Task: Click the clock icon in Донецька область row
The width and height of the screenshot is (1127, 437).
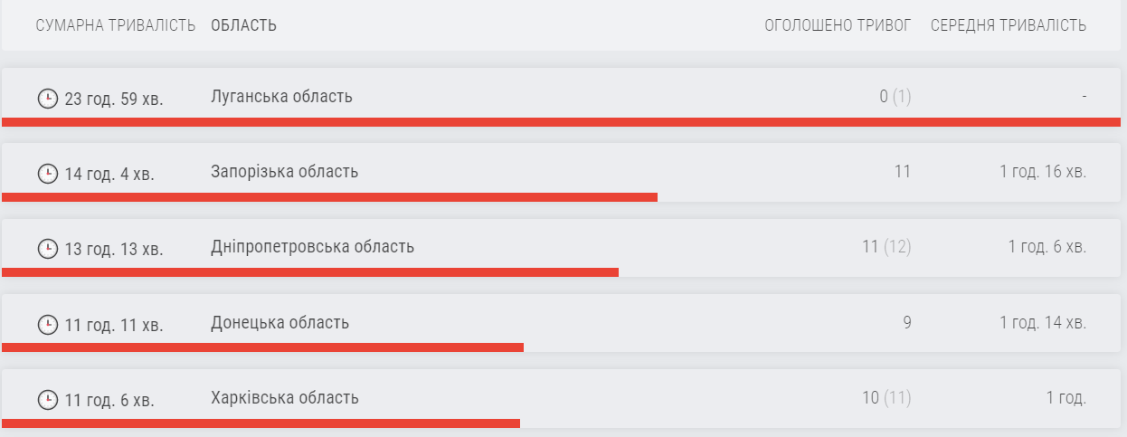Action: point(47,324)
